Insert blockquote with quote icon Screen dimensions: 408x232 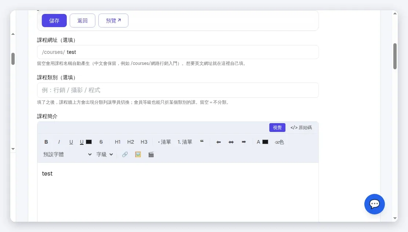(202, 142)
